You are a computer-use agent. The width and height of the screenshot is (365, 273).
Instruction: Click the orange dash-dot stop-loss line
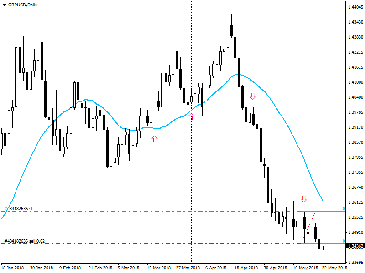[x=160, y=211]
